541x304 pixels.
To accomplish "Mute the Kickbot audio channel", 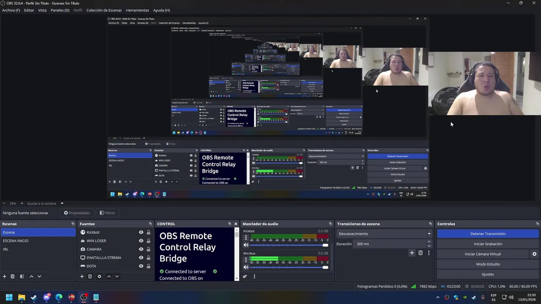I will [x=246, y=245].
